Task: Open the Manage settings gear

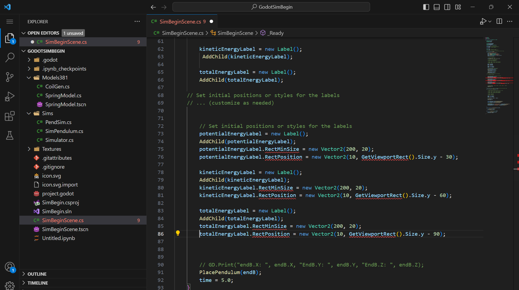Action: (x=10, y=286)
